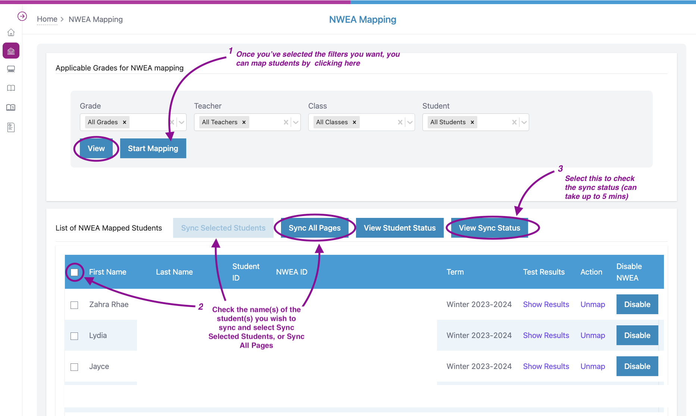Clear the Class filter field
The width and height of the screenshot is (696, 416).
click(x=400, y=122)
